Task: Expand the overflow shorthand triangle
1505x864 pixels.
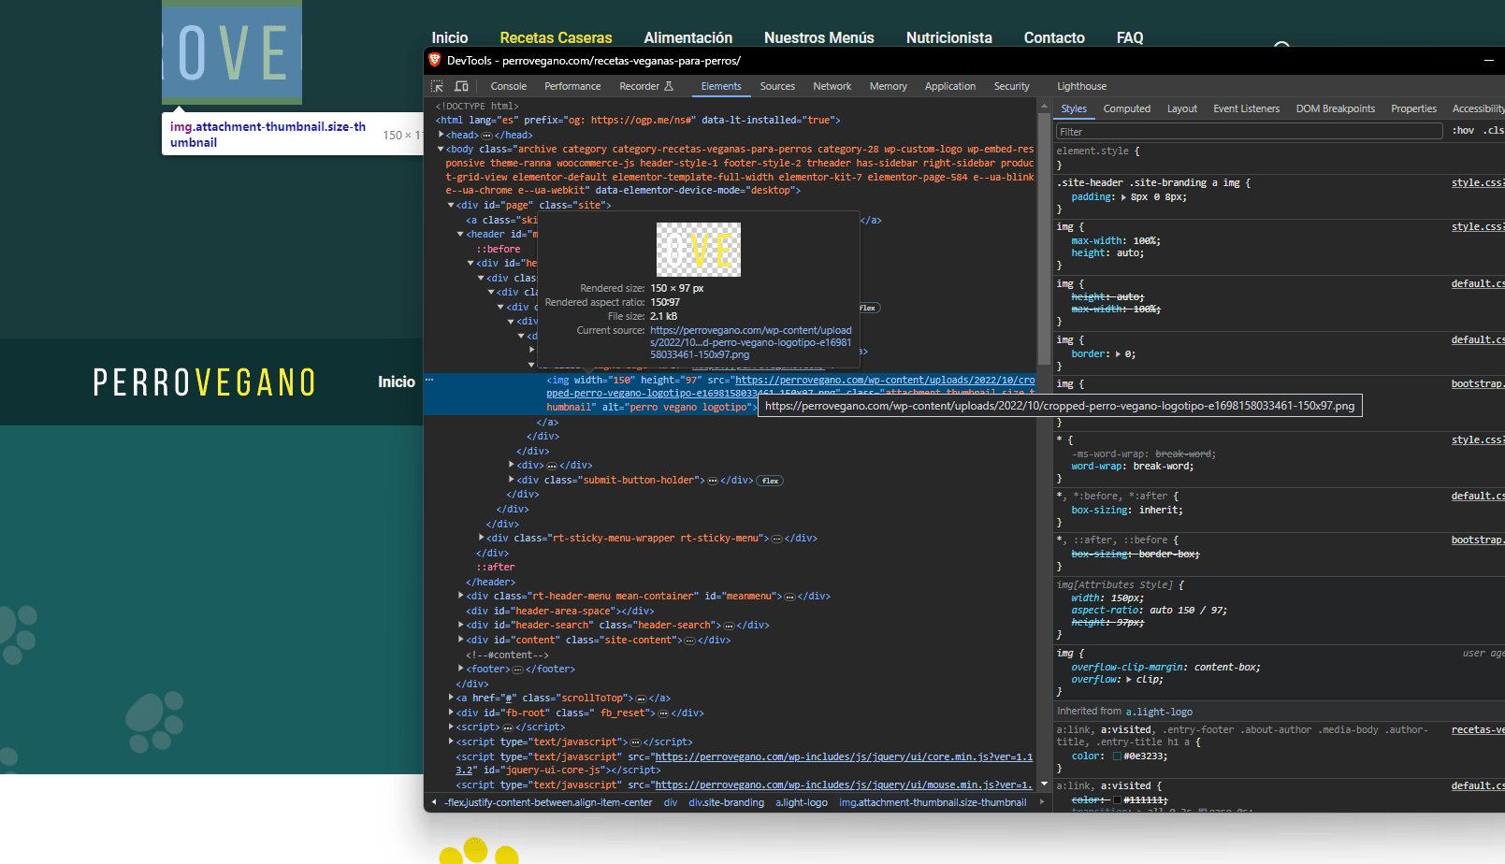Action: [1128, 680]
